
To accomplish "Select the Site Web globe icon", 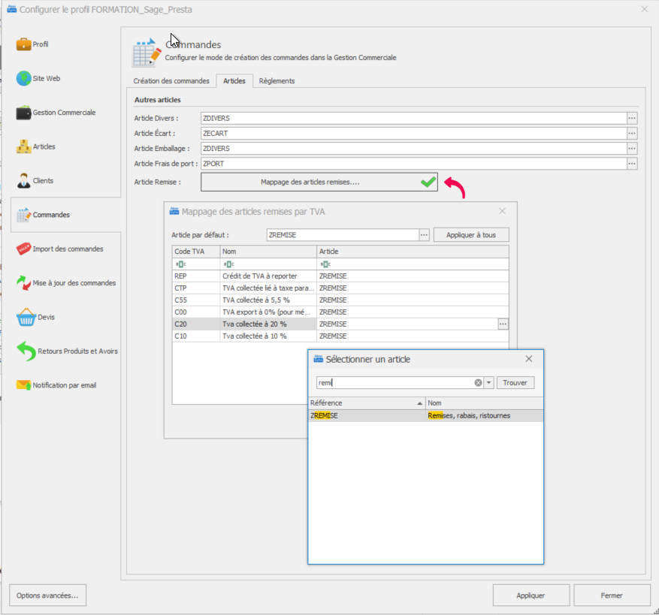I will 23,78.
